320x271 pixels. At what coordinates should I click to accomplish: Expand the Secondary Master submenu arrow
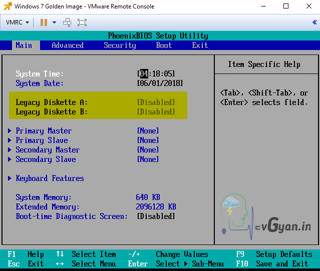coord(10,150)
